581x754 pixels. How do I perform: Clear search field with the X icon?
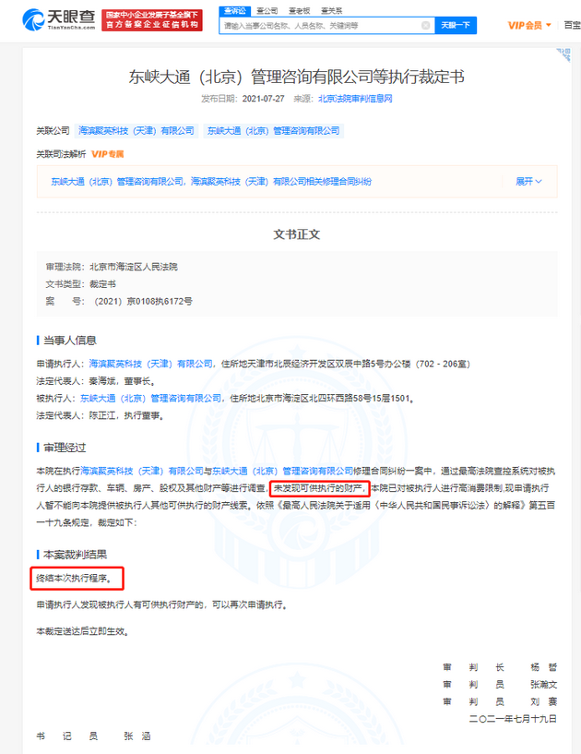425,26
